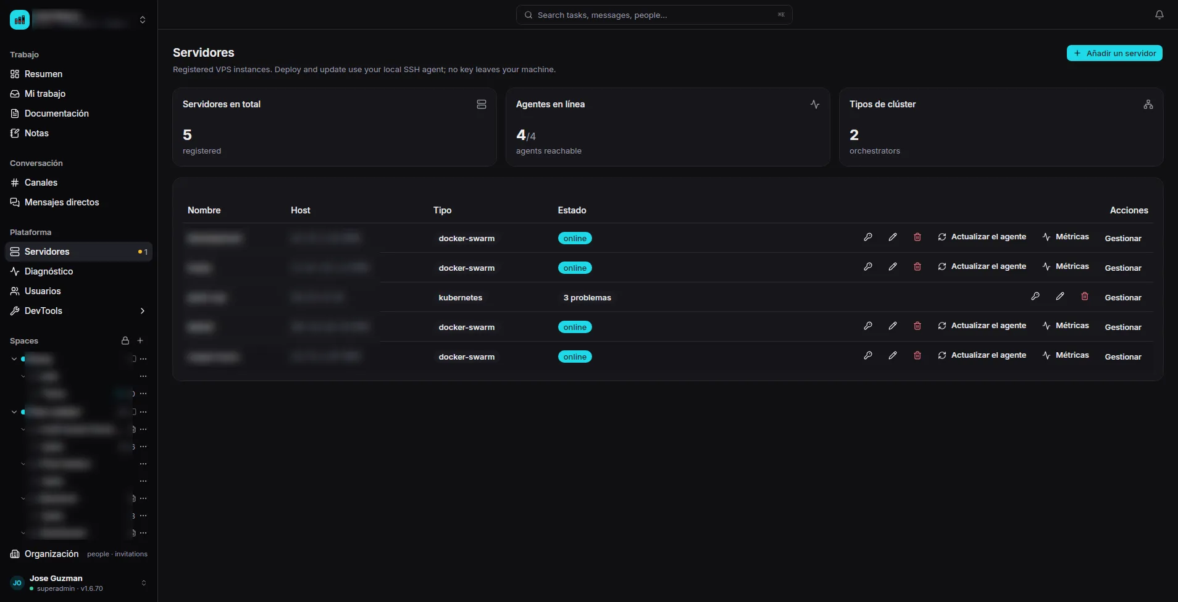Click cluster icon in Tipos de clúster card
Image resolution: width=1178 pixels, height=602 pixels.
click(1148, 104)
